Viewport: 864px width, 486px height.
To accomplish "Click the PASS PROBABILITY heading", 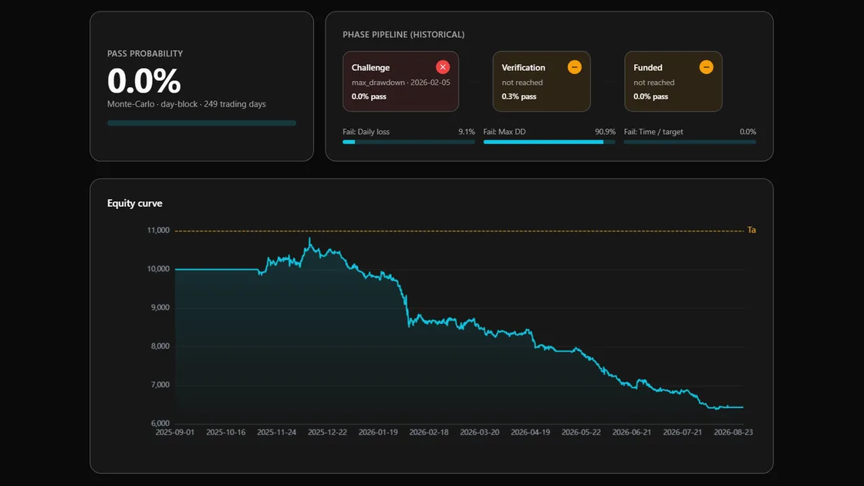I will (x=145, y=53).
